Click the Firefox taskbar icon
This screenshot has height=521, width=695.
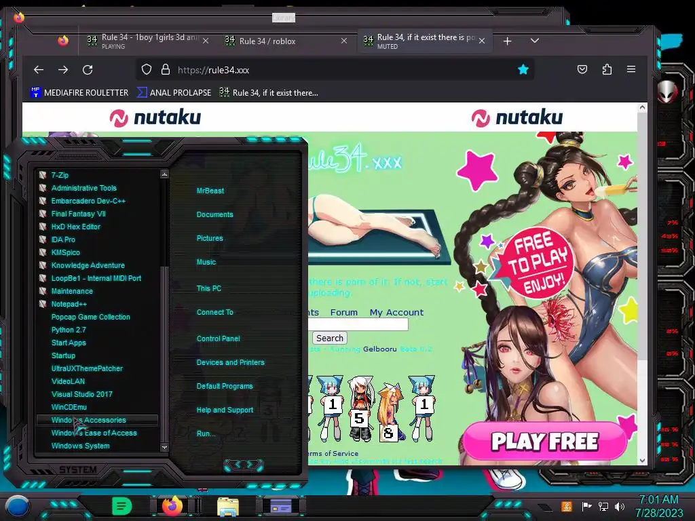172,506
